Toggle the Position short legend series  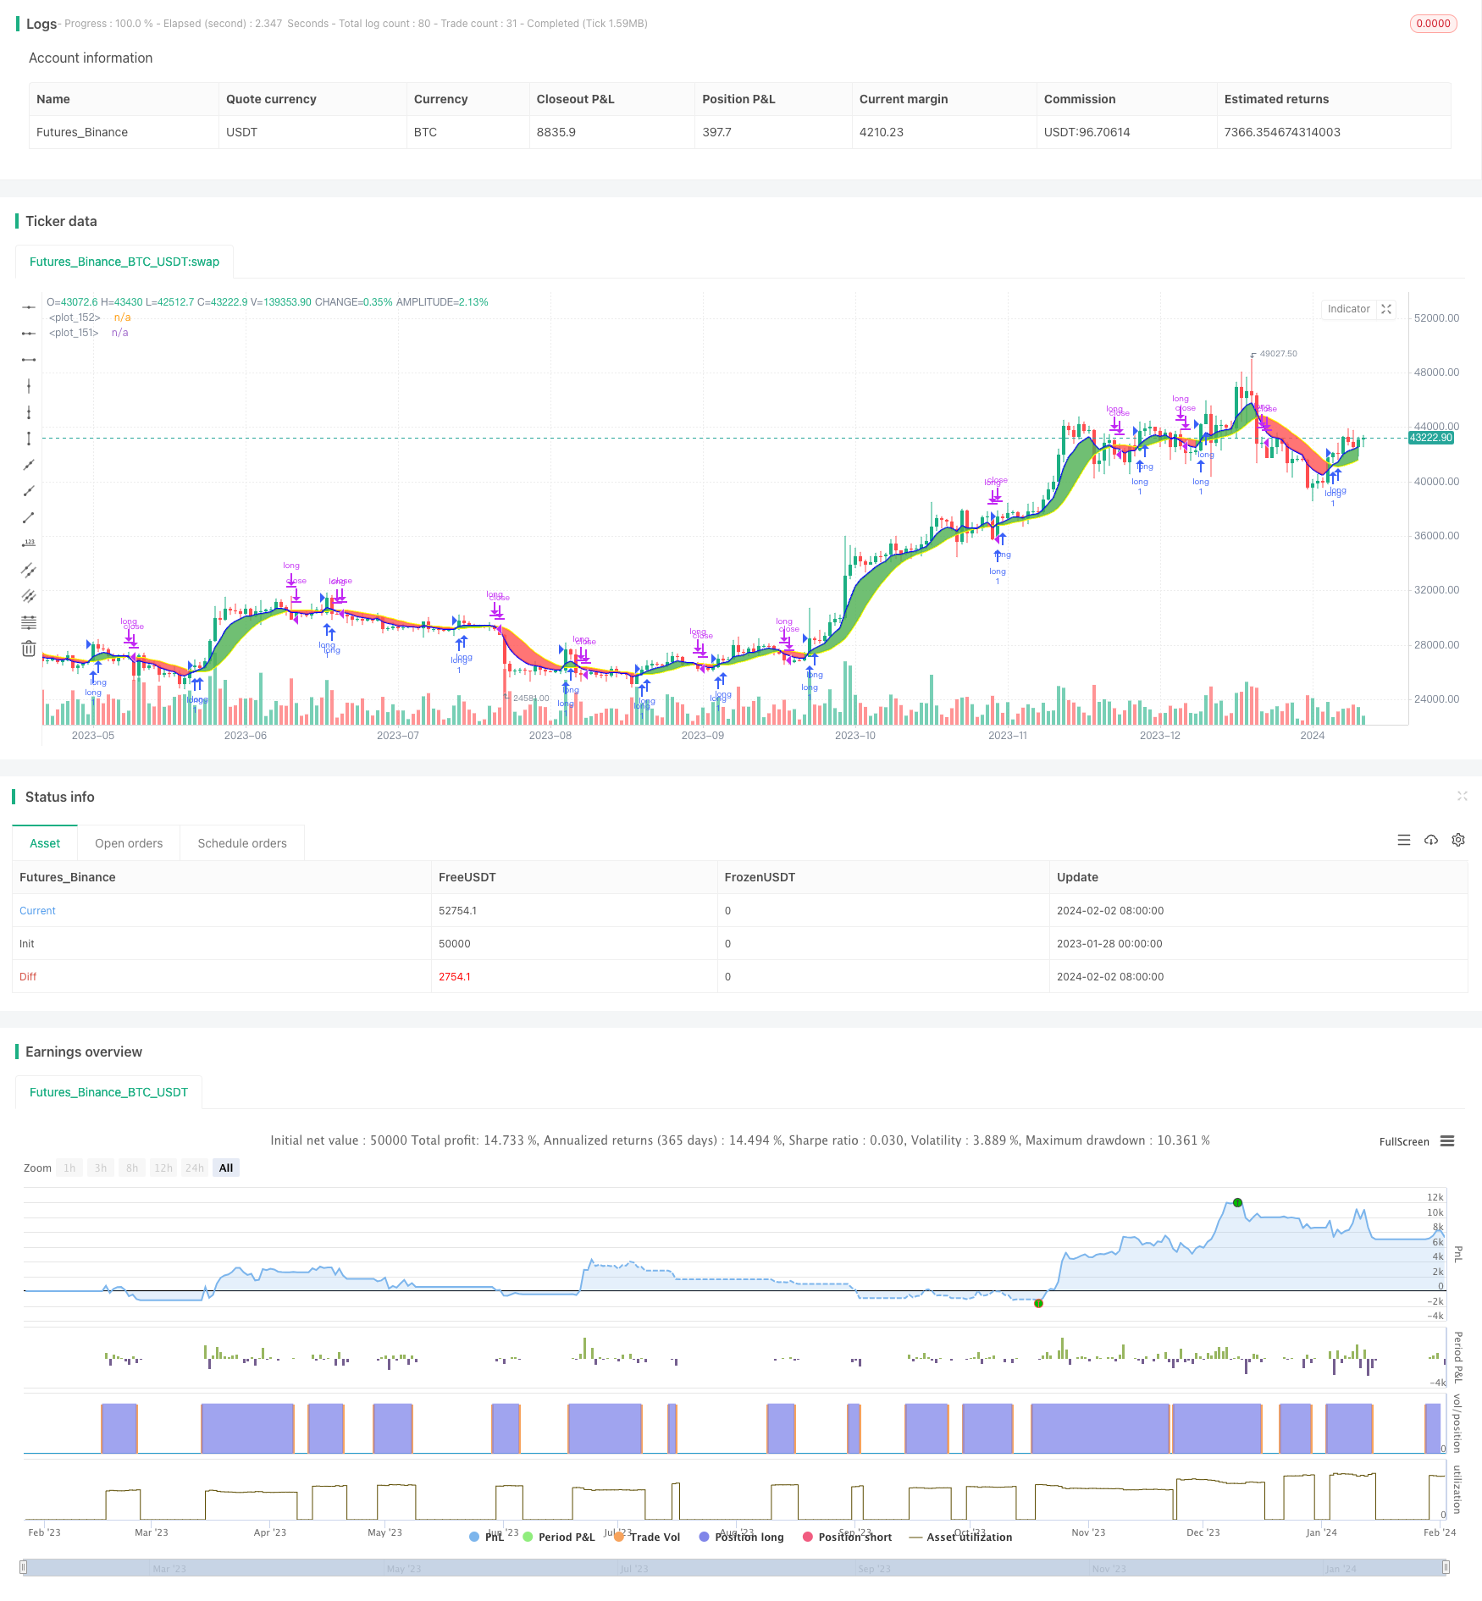pos(847,1537)
